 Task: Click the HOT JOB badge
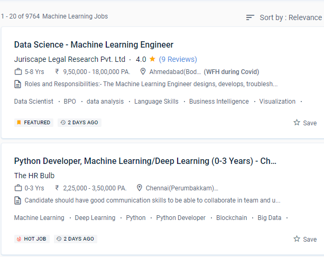pos(32,239)
